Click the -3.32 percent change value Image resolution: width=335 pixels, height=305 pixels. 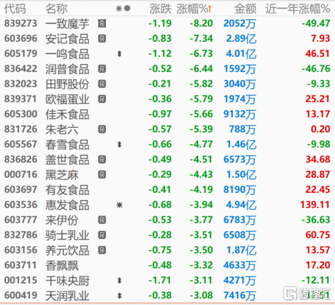[x=202, y=265]
